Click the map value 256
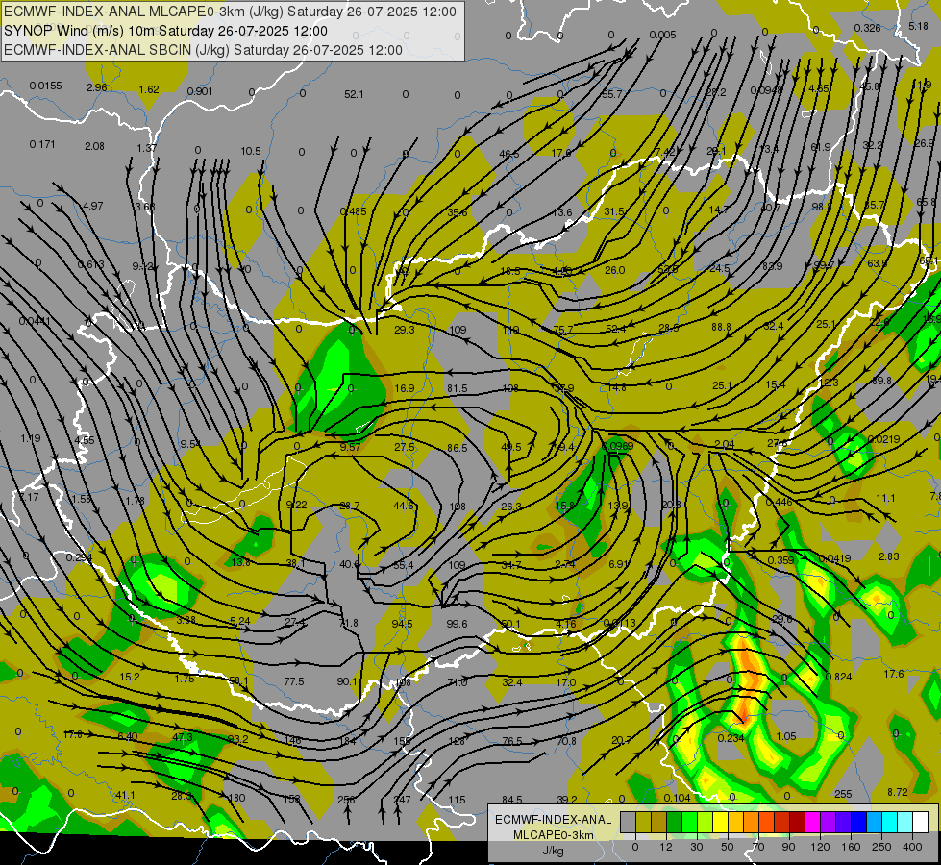 [x=346, y=800]
